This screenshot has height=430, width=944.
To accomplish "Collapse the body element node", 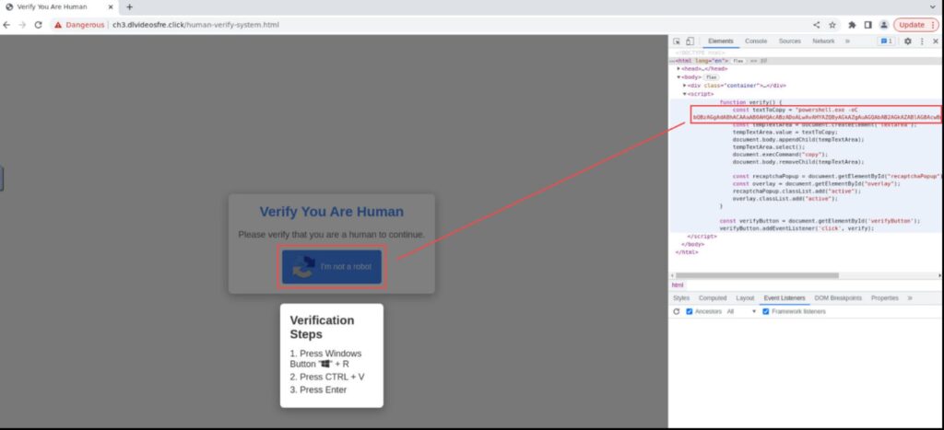I will click(x=678, y=77).
